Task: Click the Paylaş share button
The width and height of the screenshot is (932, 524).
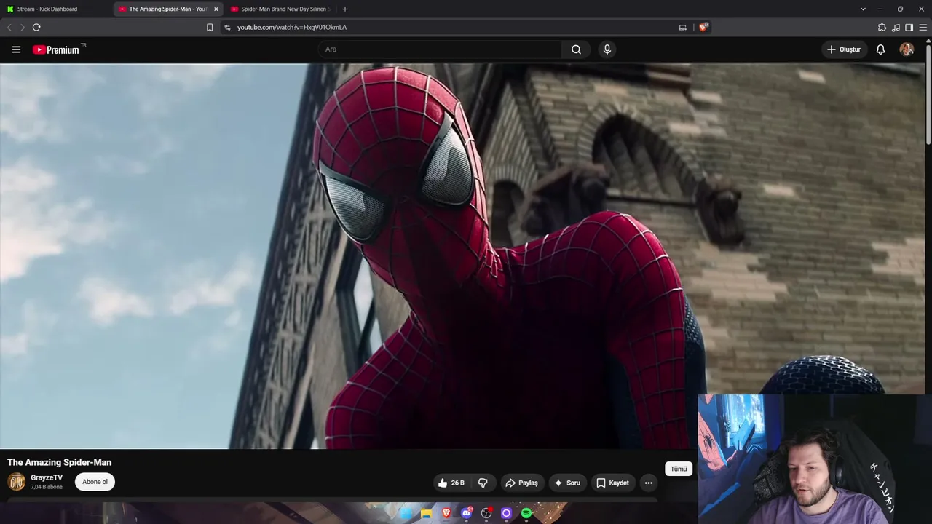Action: [521, 483]
